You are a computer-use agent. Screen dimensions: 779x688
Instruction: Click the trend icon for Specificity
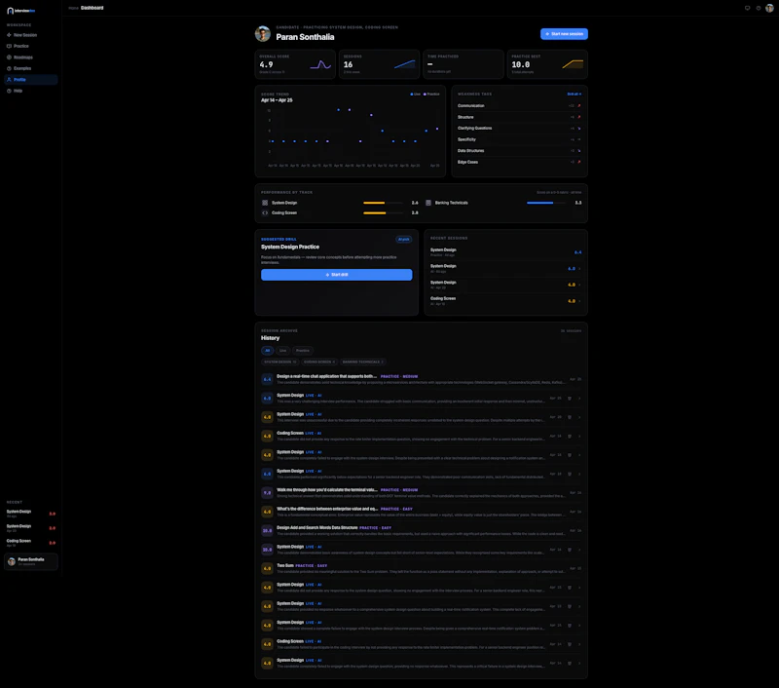[x=578, y=139]
